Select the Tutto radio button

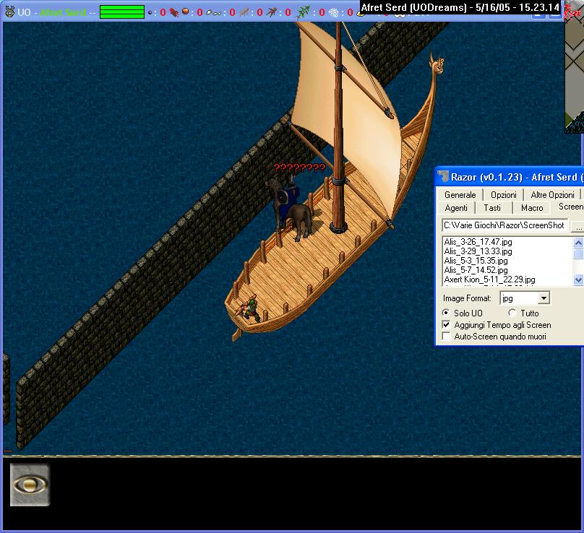[512, 313]
